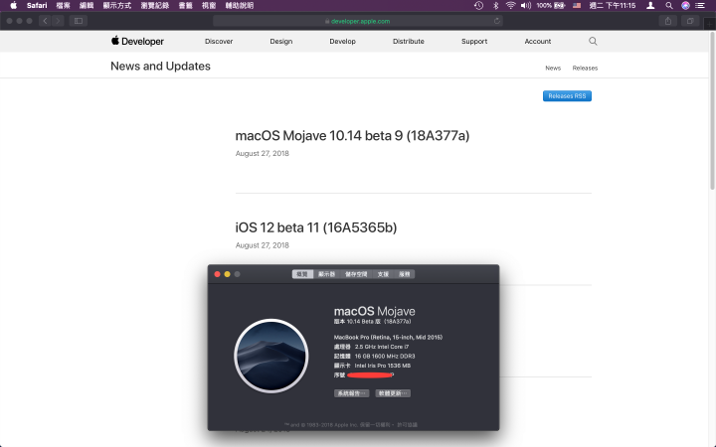
Task: Switch to the 顯示器 (Displays) tab
Action: tap(326, 274)
